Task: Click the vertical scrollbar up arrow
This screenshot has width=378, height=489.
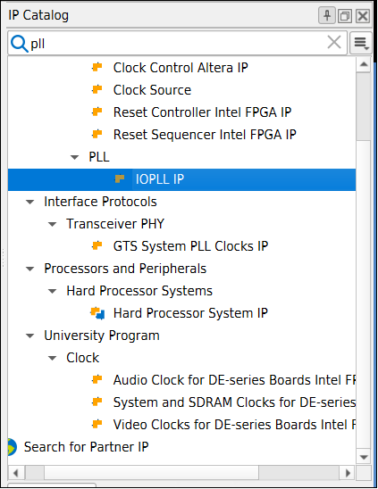Action: coord(364,64)
